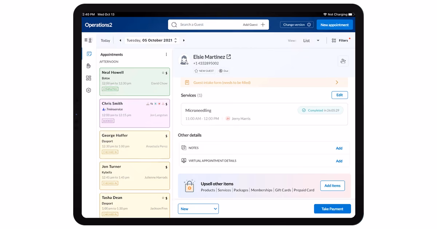Click Microneedling service name

pos(198,110)
